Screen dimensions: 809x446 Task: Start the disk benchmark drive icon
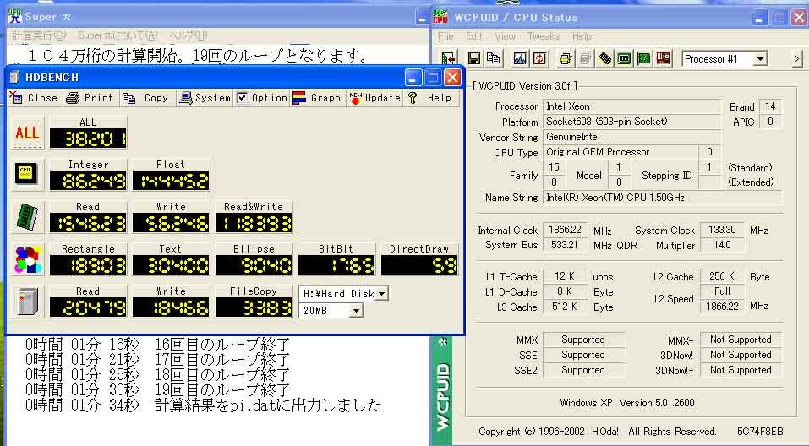(x=27, y=301)
